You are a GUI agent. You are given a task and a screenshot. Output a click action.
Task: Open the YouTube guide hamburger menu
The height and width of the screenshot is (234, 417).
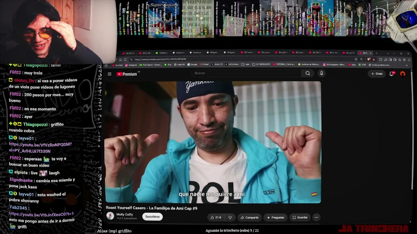[x=109, y=74]
